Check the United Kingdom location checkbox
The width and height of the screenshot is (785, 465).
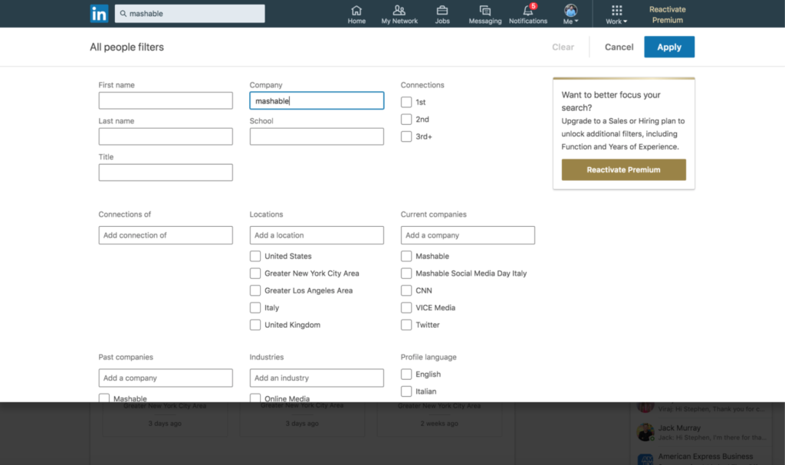255,325
